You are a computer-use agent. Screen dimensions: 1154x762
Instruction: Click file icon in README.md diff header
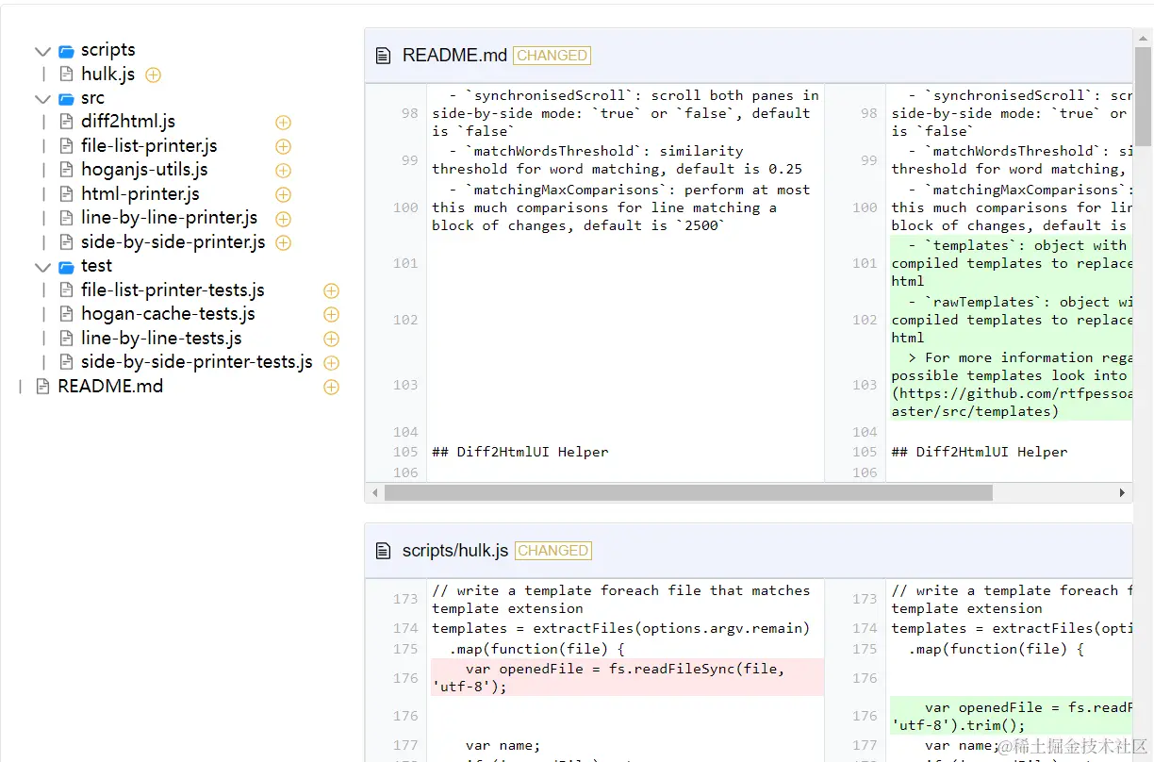(383, 56)
